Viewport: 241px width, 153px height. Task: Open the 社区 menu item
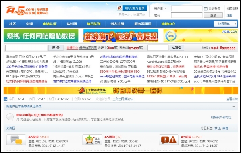[x=12, y=24]
